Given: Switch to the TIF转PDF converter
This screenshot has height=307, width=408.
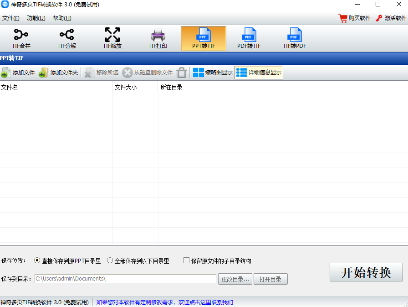Looking at the screenshot, I should pos(294,38).
